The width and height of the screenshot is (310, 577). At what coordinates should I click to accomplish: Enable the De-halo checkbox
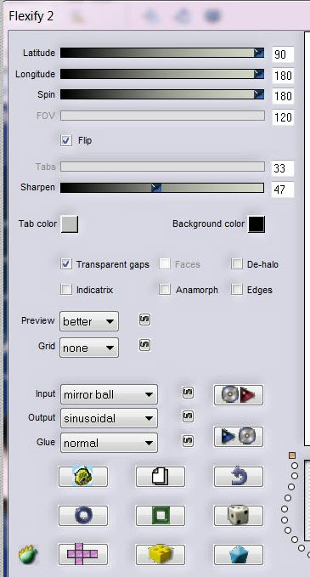237,264
